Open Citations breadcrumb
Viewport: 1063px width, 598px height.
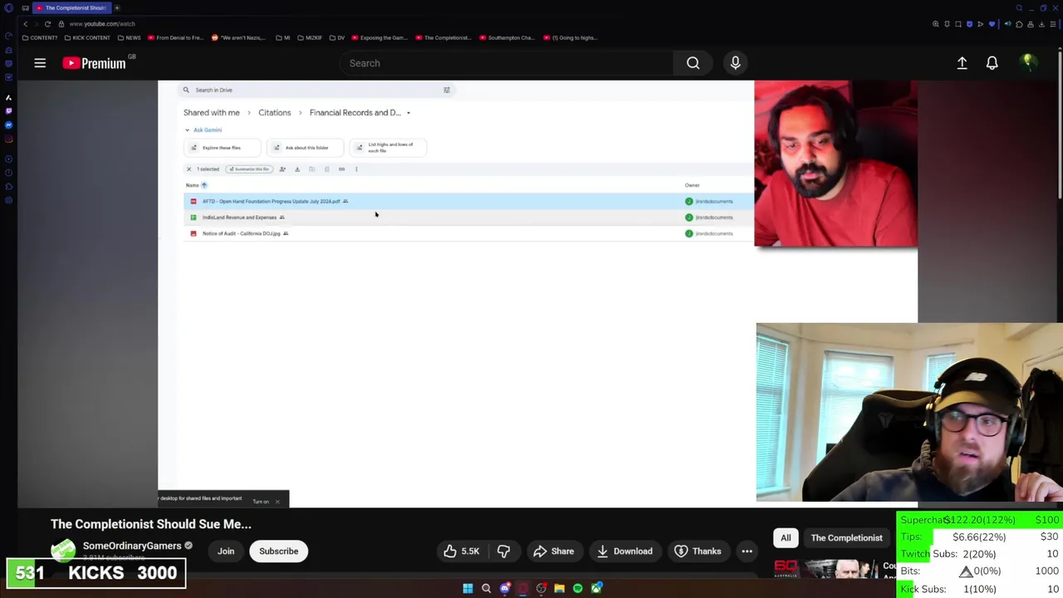pos(274,113)
